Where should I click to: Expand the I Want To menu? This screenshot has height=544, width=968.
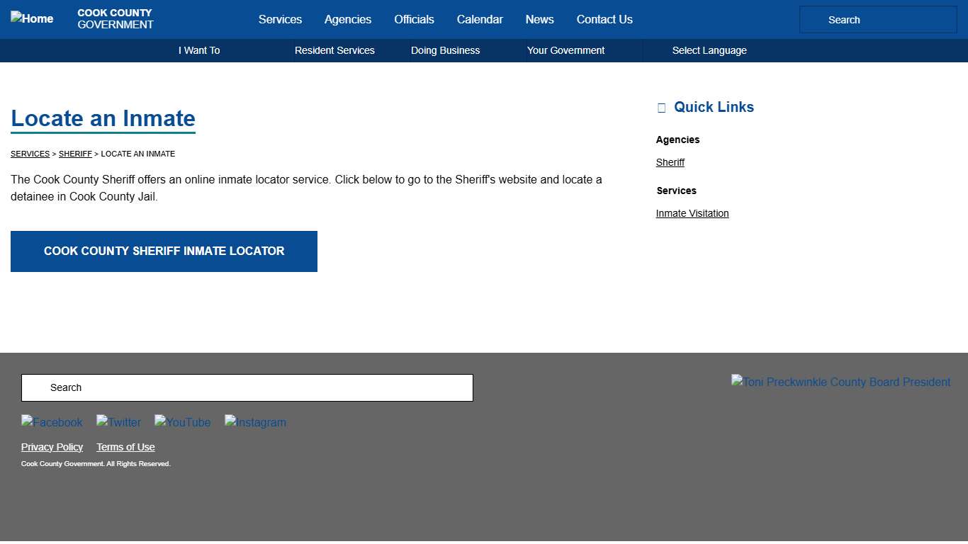point(199,50)
